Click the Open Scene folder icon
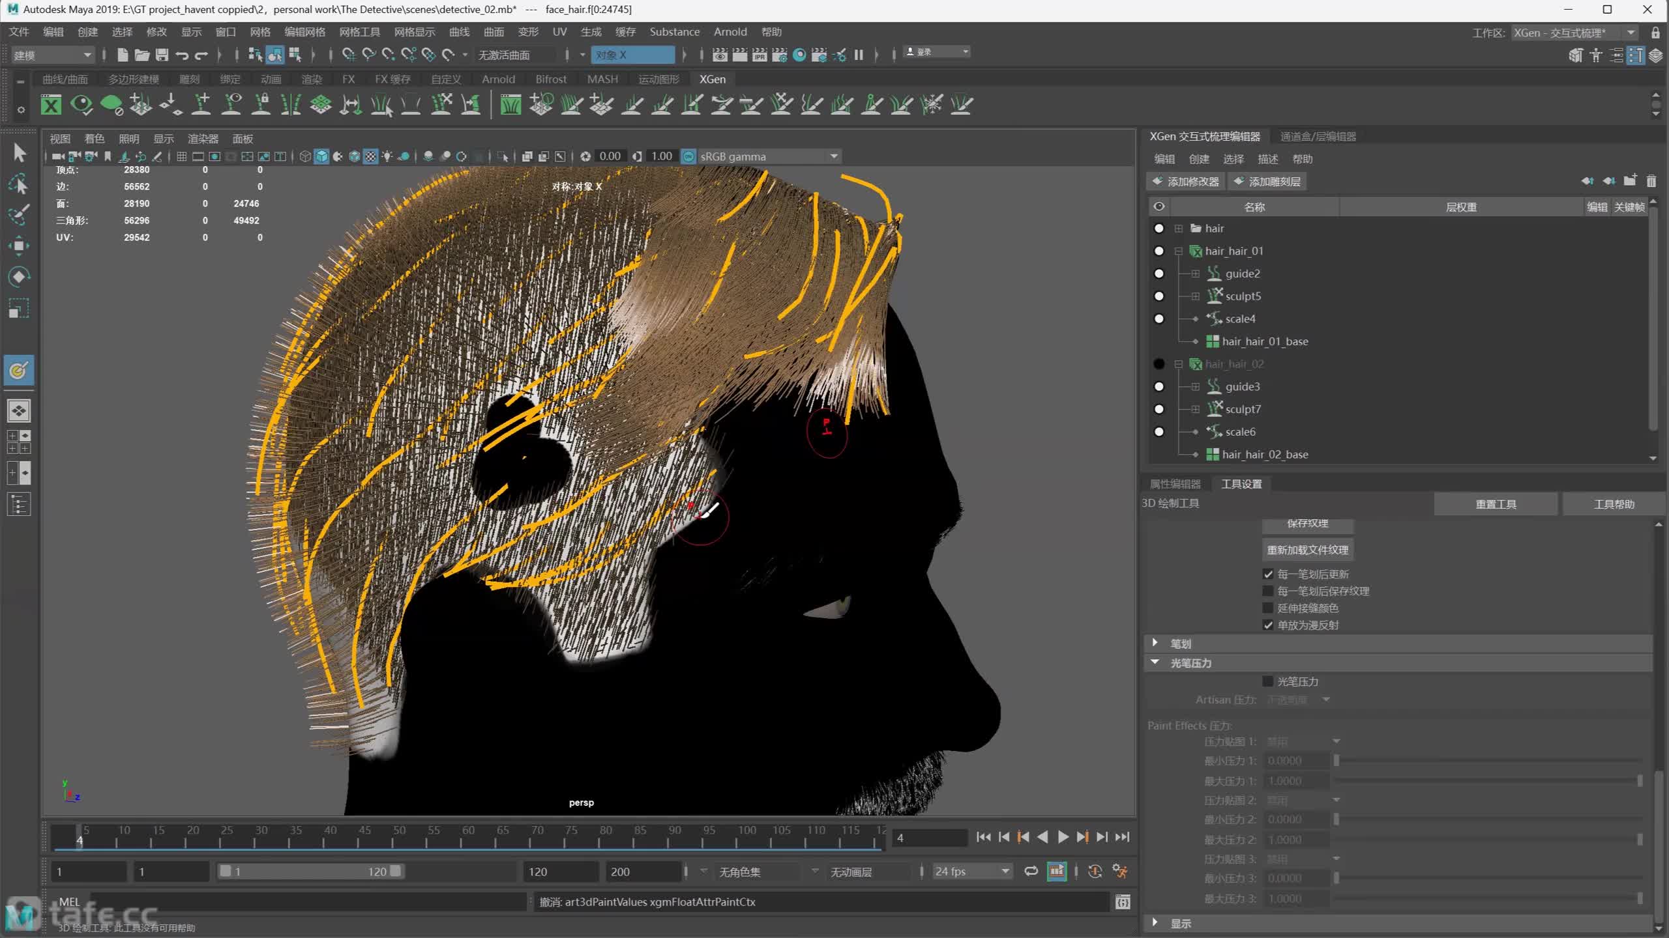Screen dimensions: 1669x938 [x=141, y=55]
